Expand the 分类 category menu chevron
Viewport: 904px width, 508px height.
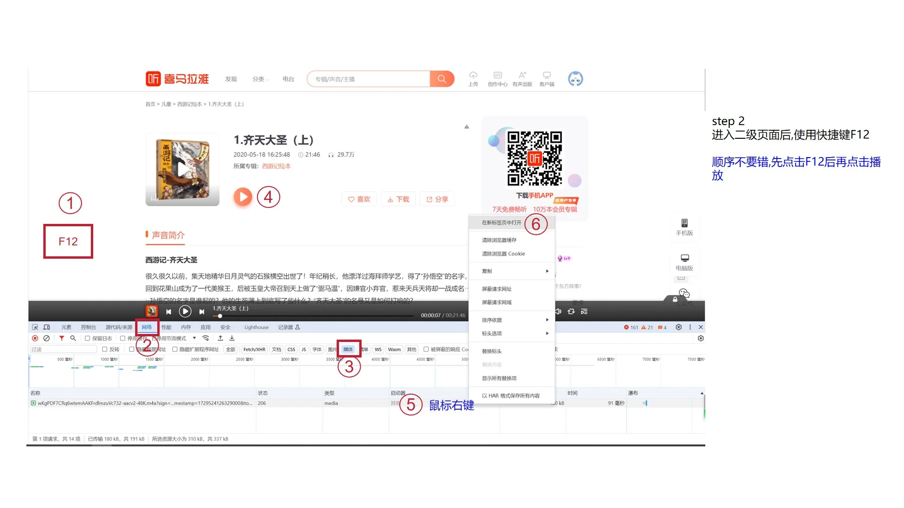coord(267,79)
